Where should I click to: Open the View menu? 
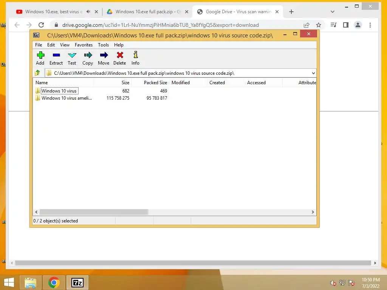click(65, 45)
